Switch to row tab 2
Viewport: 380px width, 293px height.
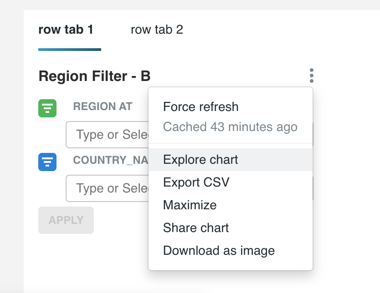tap(156, 30)
